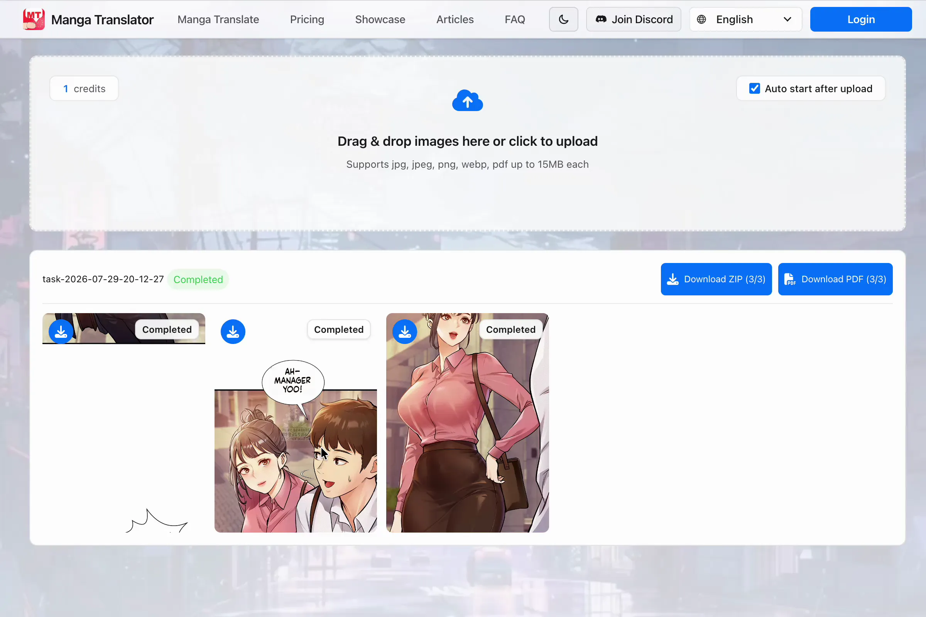Click the cloud upload icon
926x617 pixels.
pyautogui.click(x=467, y=100)
